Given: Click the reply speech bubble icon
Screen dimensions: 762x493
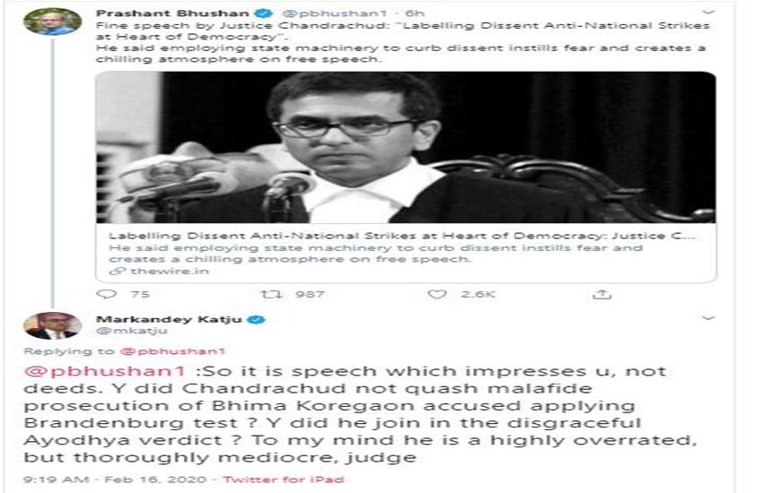Looking at the screenshot, I should 107,294.
